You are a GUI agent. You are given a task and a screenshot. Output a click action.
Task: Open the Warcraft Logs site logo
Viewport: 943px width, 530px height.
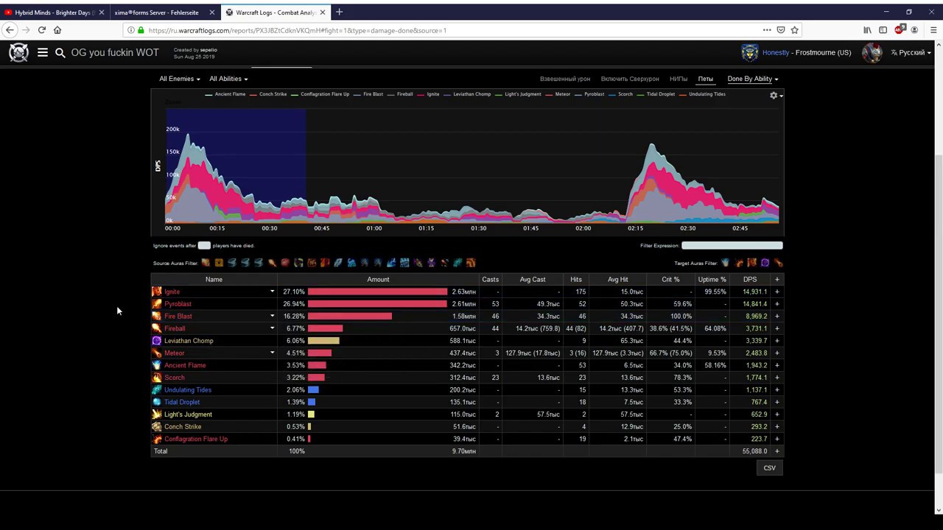coord(18,52)
